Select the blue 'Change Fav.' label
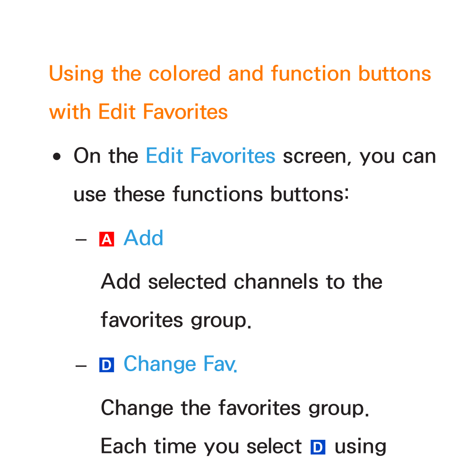 tap(180, 364)
